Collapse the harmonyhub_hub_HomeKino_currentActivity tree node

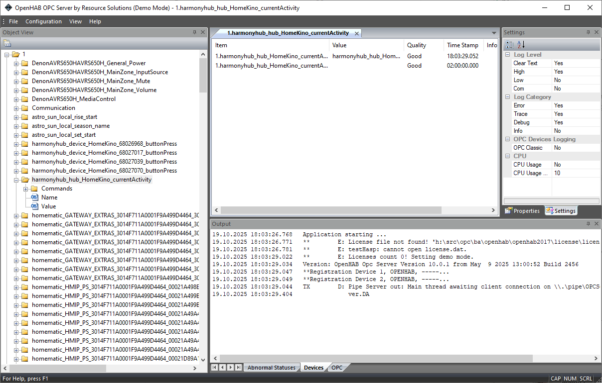(x=16, y=180)
